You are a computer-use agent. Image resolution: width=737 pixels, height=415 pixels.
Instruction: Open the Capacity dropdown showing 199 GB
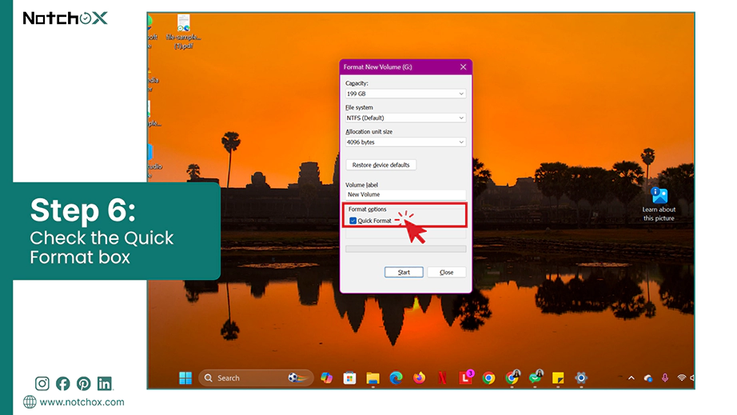click(405, 94)
